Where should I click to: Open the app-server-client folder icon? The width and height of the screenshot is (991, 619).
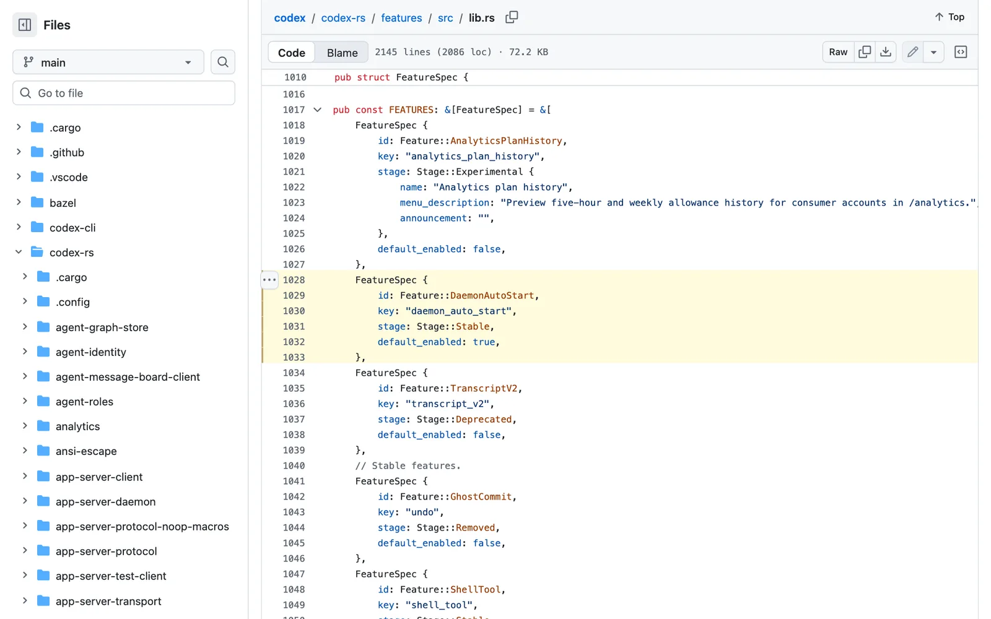click(x=43, y=477)
